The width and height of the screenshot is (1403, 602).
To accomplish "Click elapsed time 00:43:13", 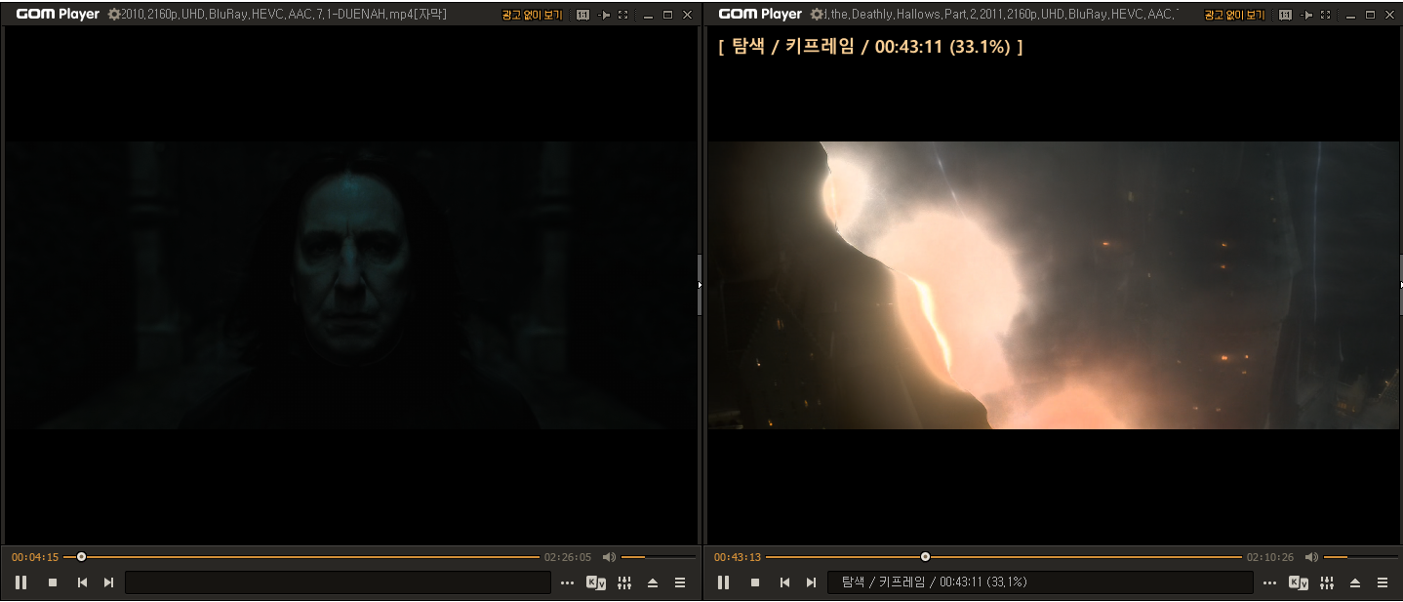I will point(738,557).
